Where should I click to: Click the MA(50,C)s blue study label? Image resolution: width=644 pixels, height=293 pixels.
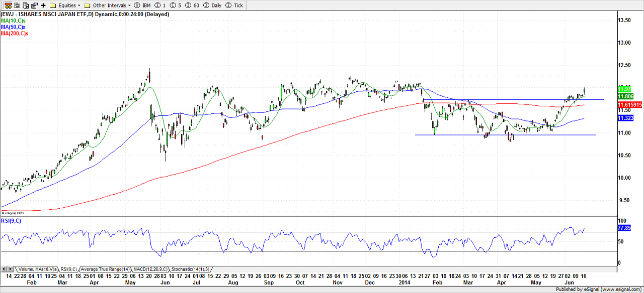click(13, 27)
